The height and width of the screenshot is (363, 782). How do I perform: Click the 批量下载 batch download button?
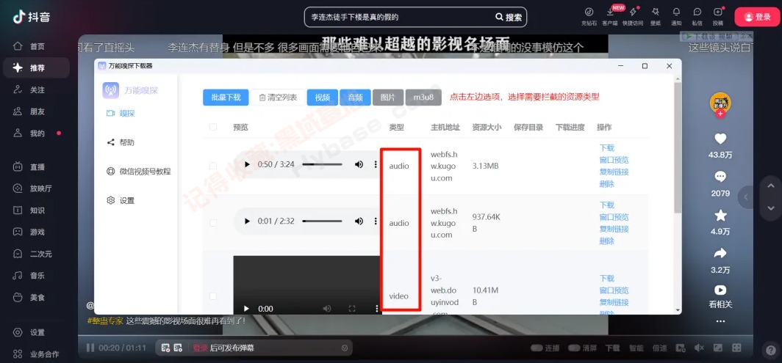(226, 98)
